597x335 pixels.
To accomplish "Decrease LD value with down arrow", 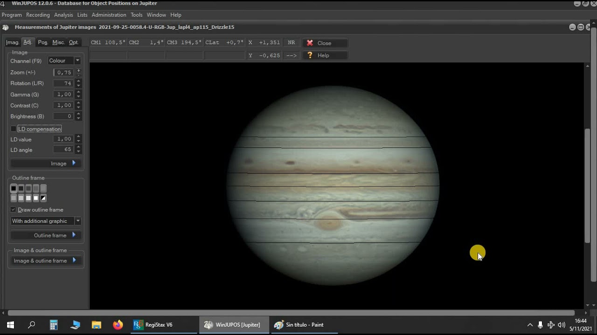I will 78,141.
